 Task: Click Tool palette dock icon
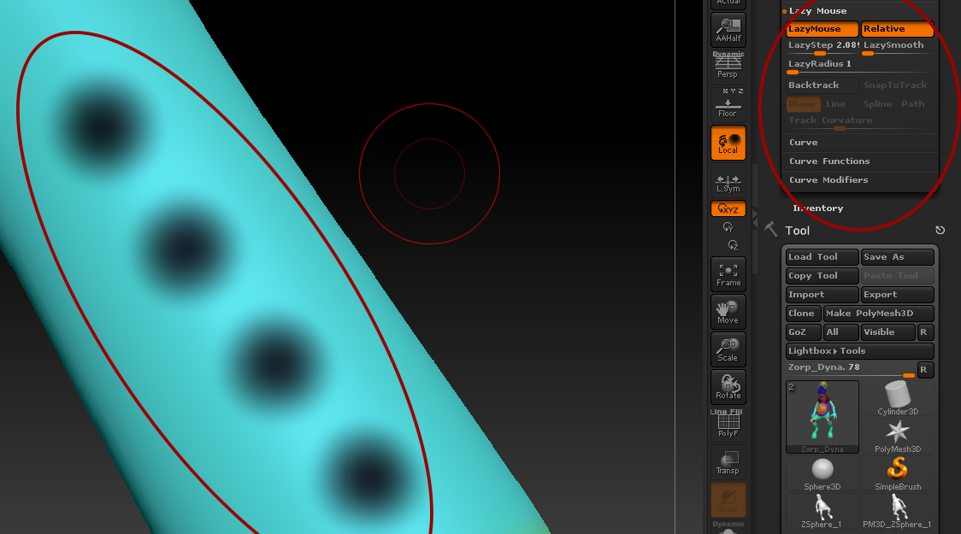click(940, 230)
